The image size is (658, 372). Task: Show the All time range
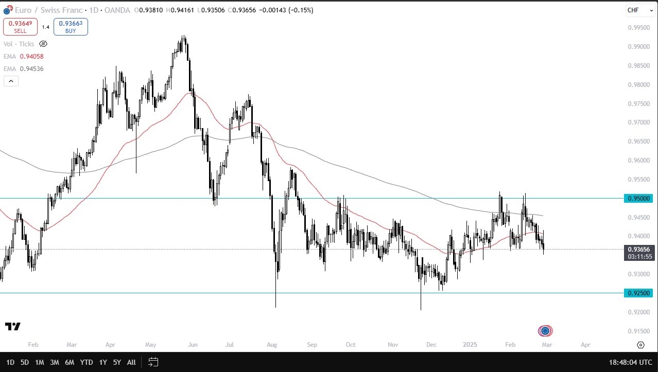coord(131,362)
